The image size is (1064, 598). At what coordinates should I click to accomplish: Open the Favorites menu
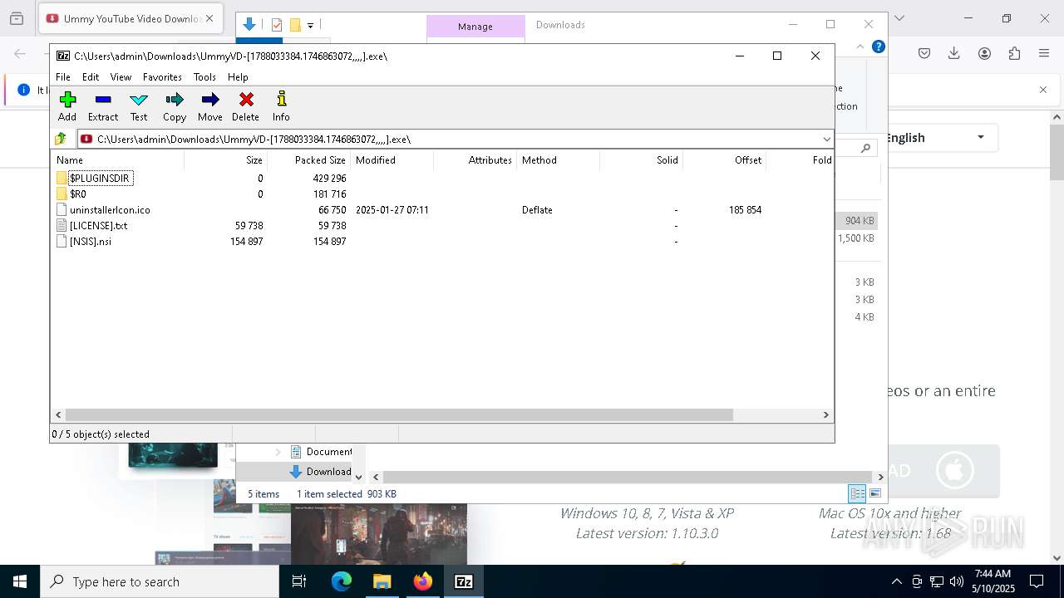tap(162, 76)
